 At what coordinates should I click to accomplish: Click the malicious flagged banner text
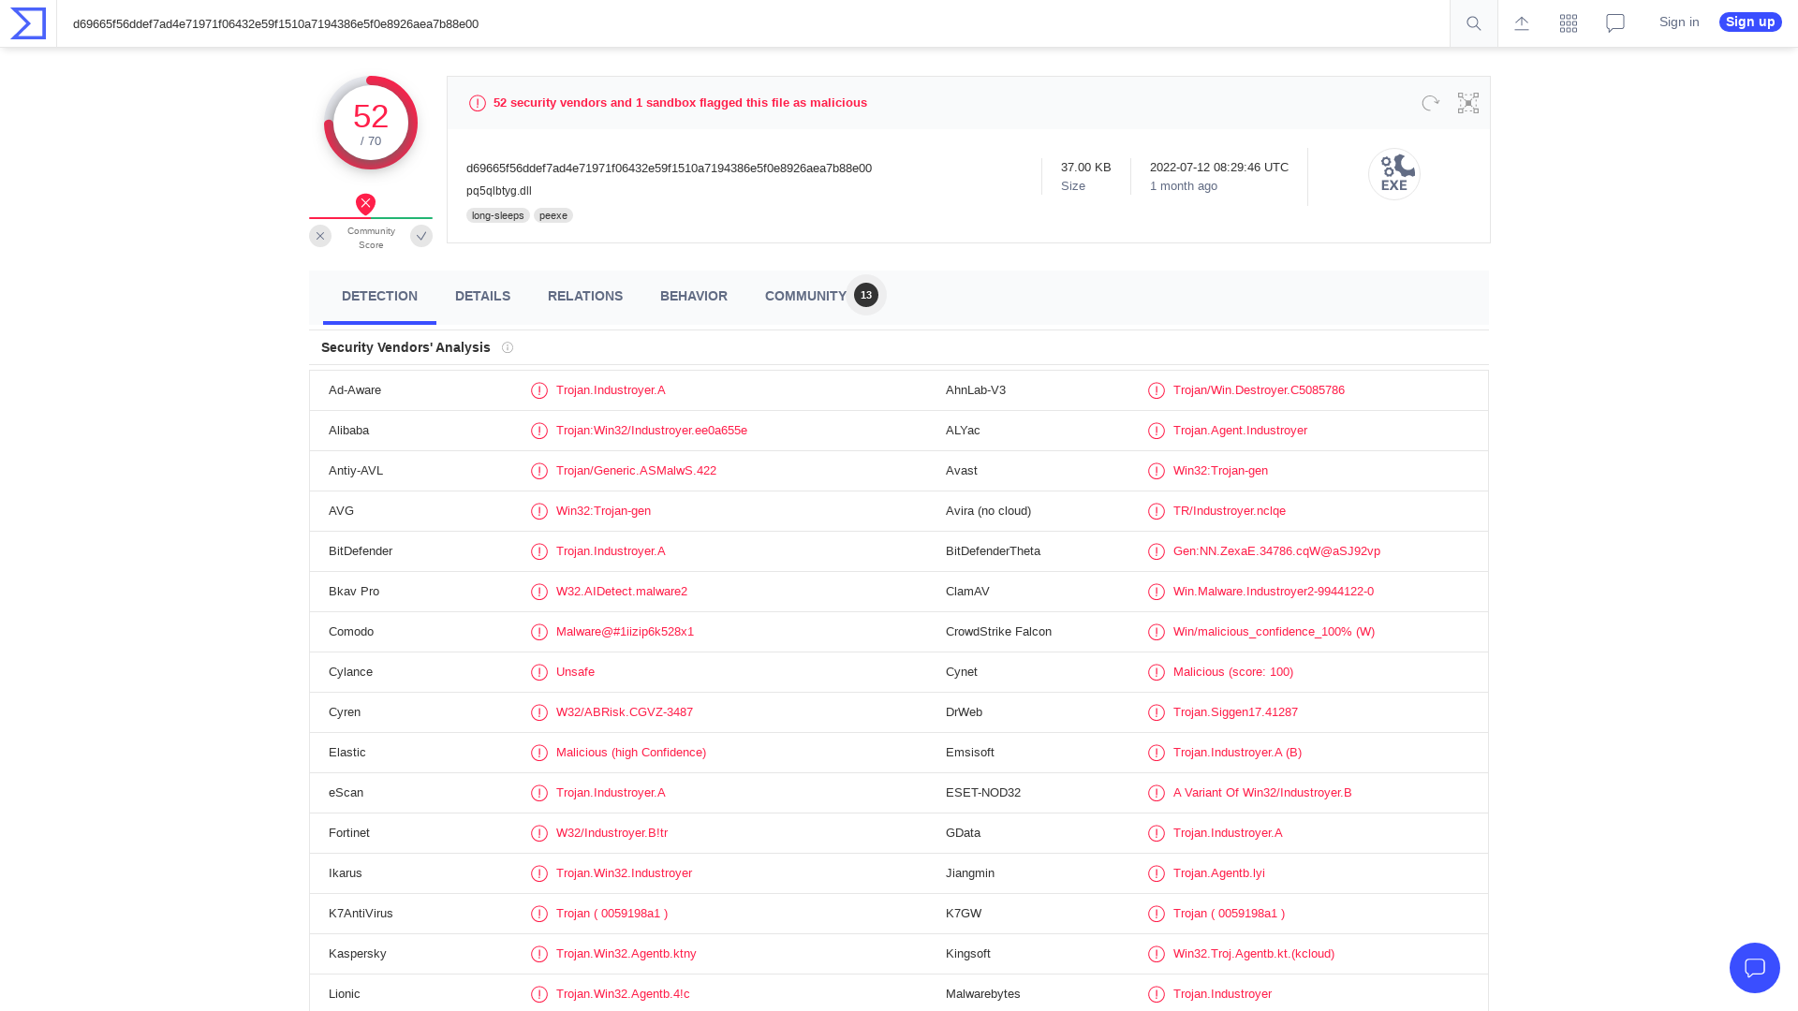click(x=680, y=103)
